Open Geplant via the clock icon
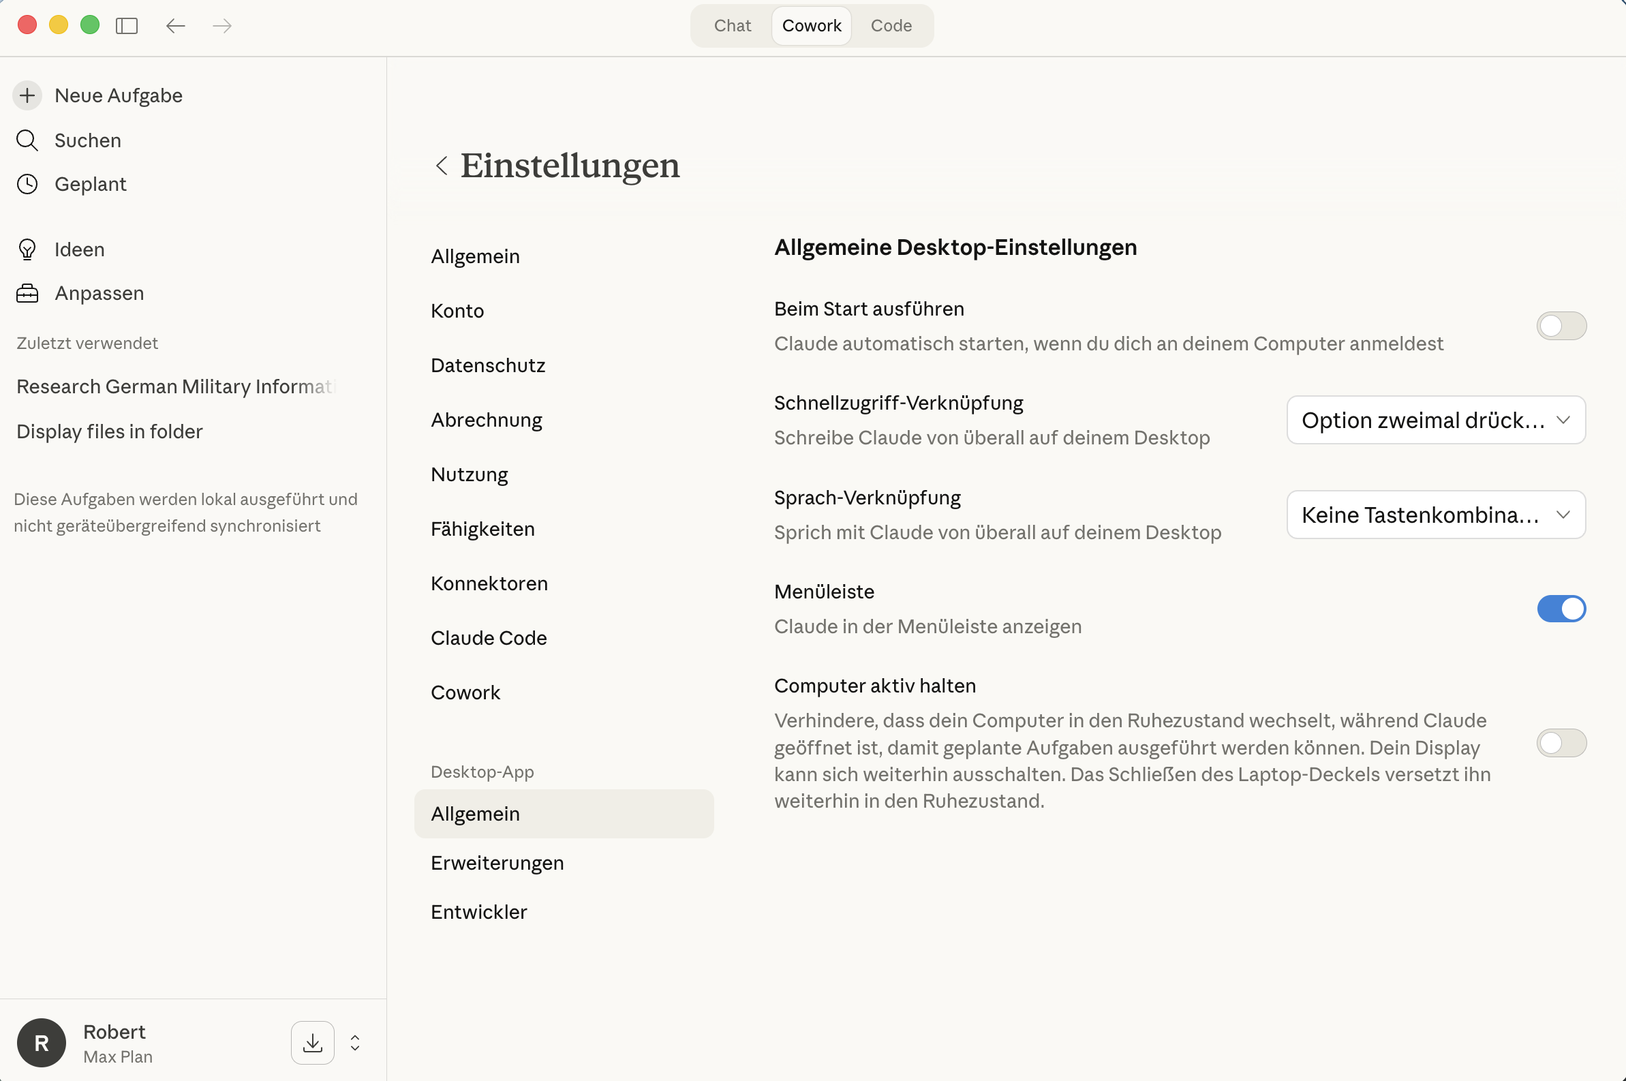The height and width of the screenshot is (1081, 1626). tap(27, 183)
